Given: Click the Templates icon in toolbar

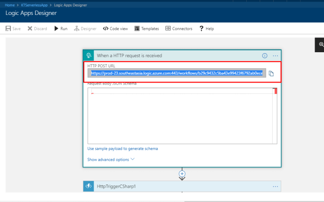Looking at the screenshot, I should (x=137, y=28).
